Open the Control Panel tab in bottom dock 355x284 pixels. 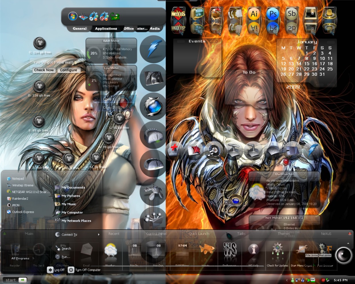[156, 234]
